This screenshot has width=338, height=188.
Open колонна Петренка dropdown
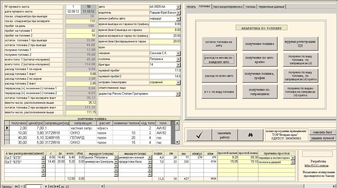coord(178,59)
